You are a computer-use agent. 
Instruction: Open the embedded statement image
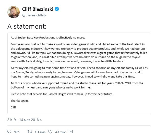79,73
